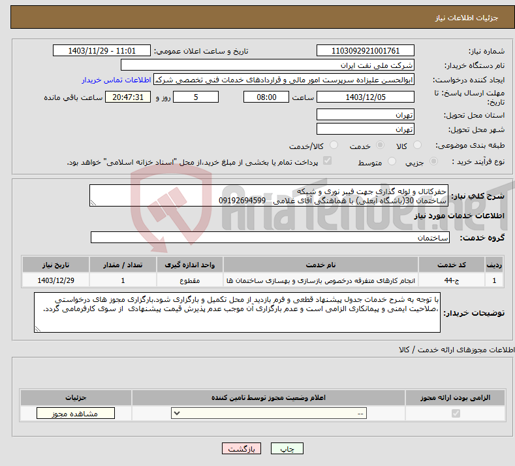Click the announcement date field 1403/11/29 - 11:01

click(101, 50)
